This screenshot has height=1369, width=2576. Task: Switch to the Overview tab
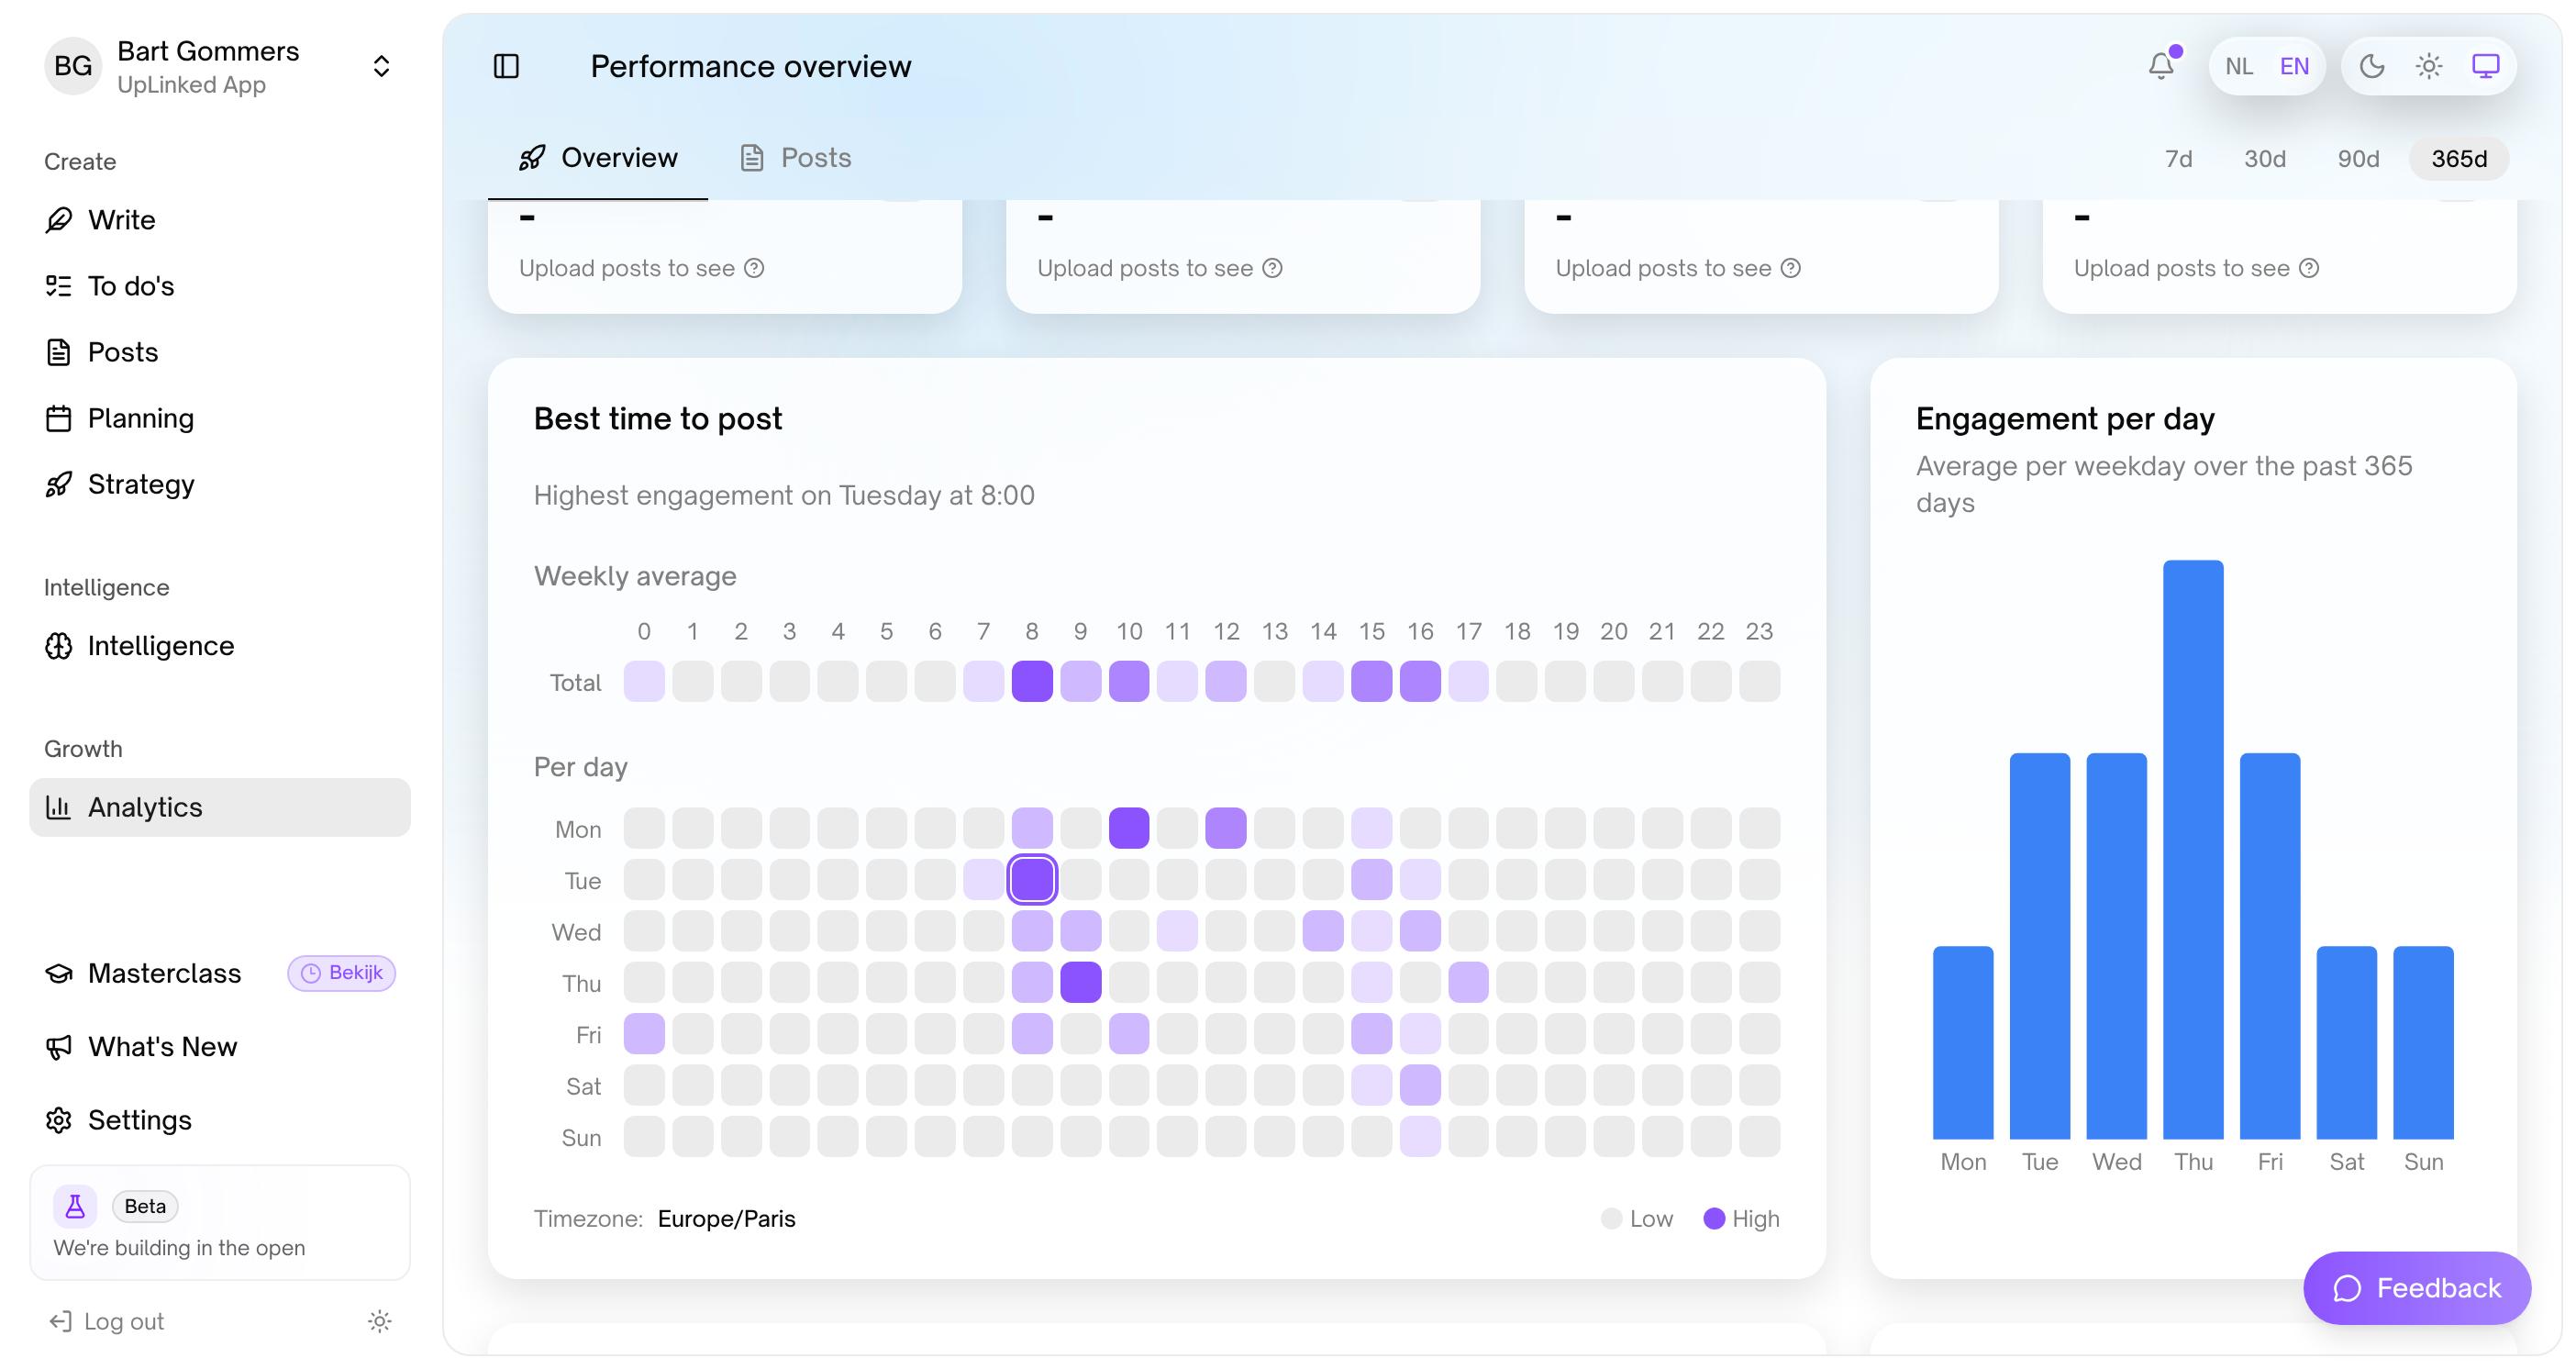pyautogui.click(x=598, y=158)
